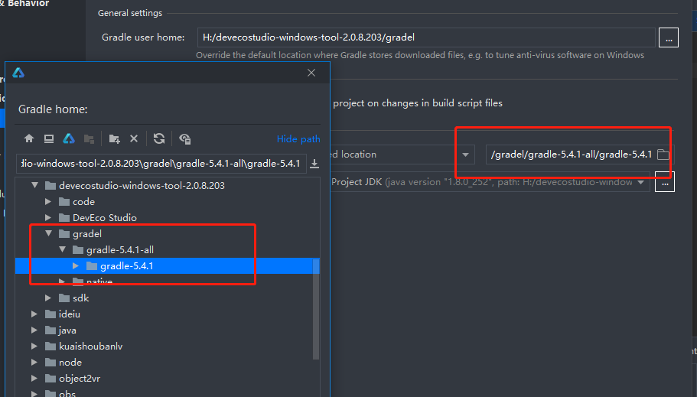This screenshot has width=697, height=397.
Task: Expand the object2vr folder
Action: pyautogui.click(x=34, y=379)
